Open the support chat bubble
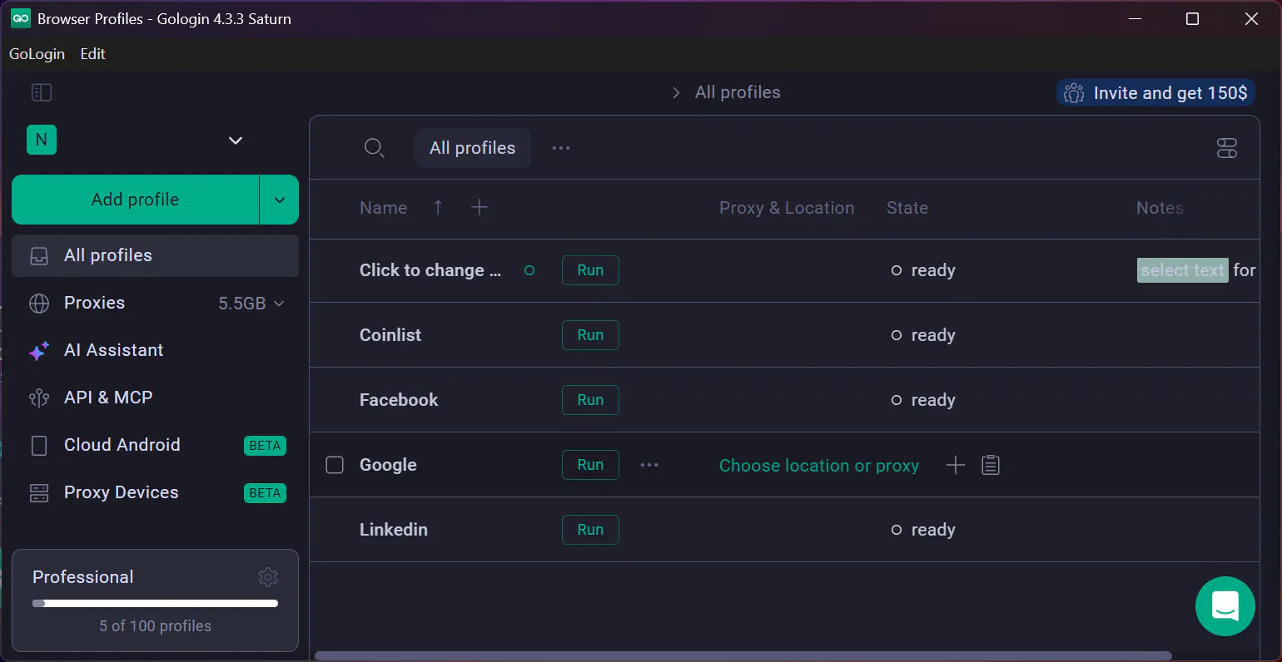Viewport: 1282px width, 662px height. point(1225,606)
